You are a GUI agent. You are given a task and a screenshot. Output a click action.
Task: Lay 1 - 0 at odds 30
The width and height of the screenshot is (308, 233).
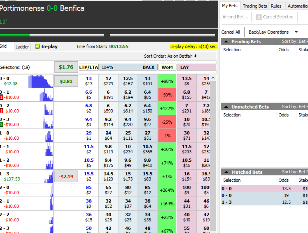(x=187, y=135)
